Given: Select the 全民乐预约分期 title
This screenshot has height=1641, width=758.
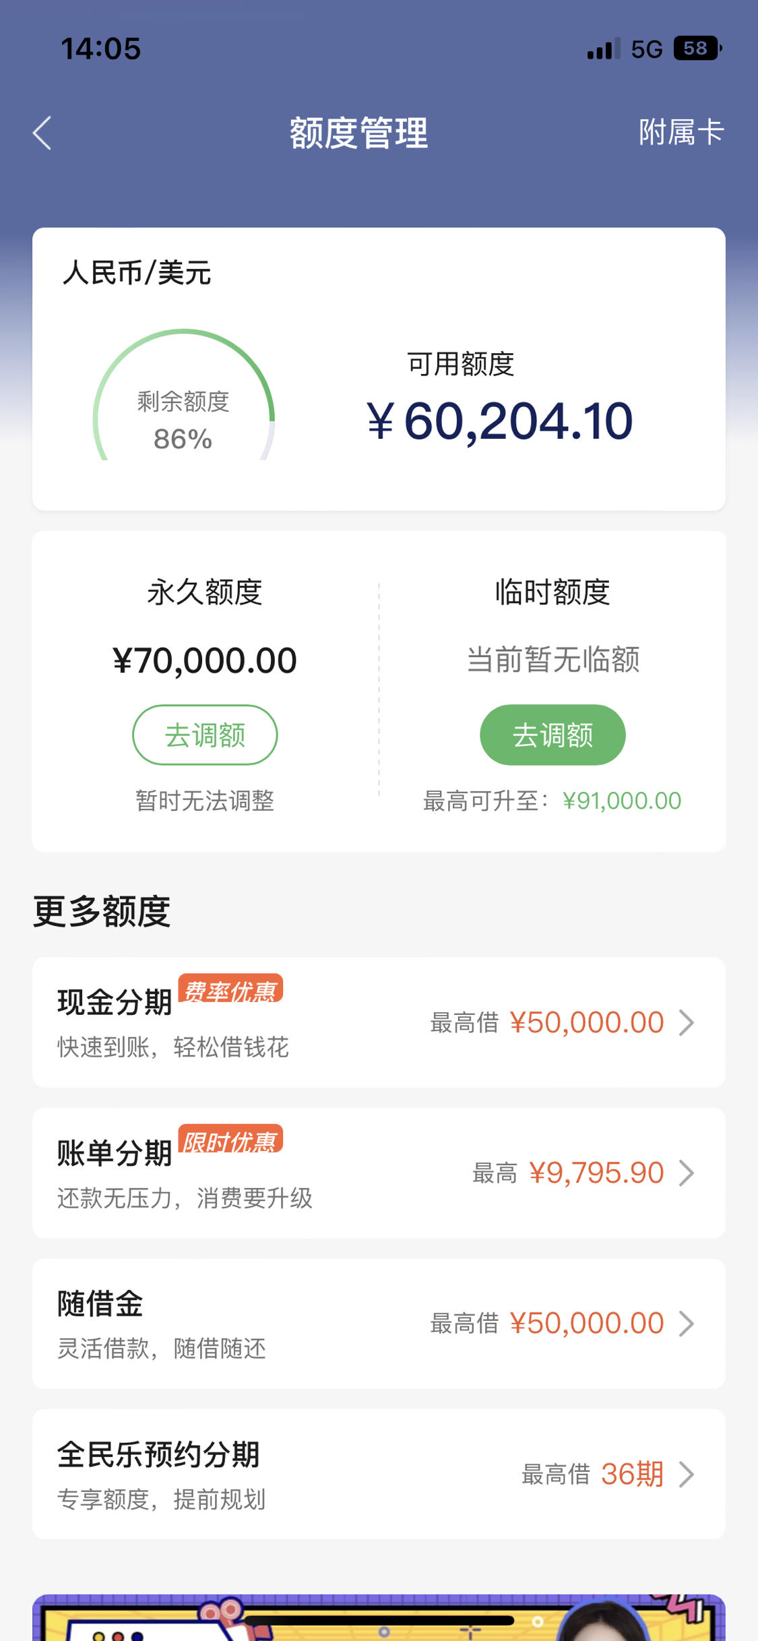Looking at the screenshot, I should point(158,1454).
